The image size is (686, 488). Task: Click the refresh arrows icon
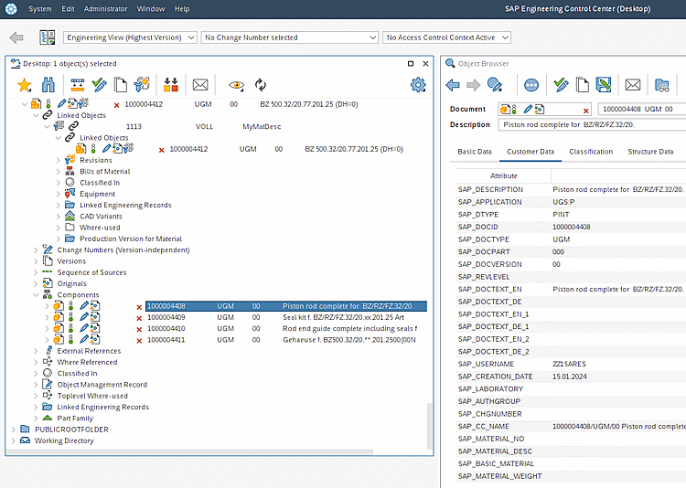pos(261,85)
